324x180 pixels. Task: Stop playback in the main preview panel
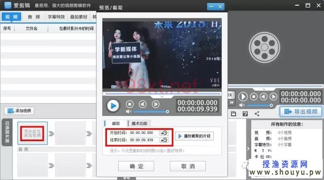click(x=254, y=96)
